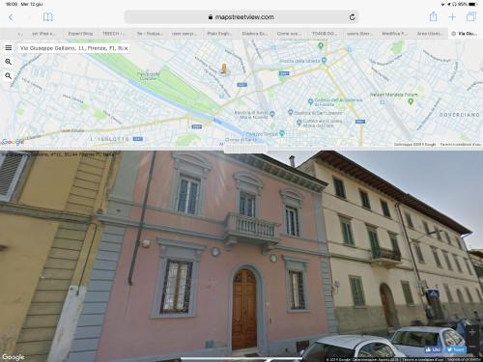Open the Safari share sheet icon
Viewport: 483px width, 362px height.
pos(433,16)
